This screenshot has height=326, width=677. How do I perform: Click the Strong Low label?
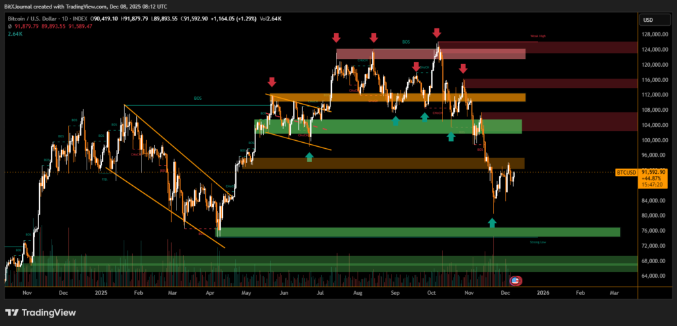click(538, 242)
